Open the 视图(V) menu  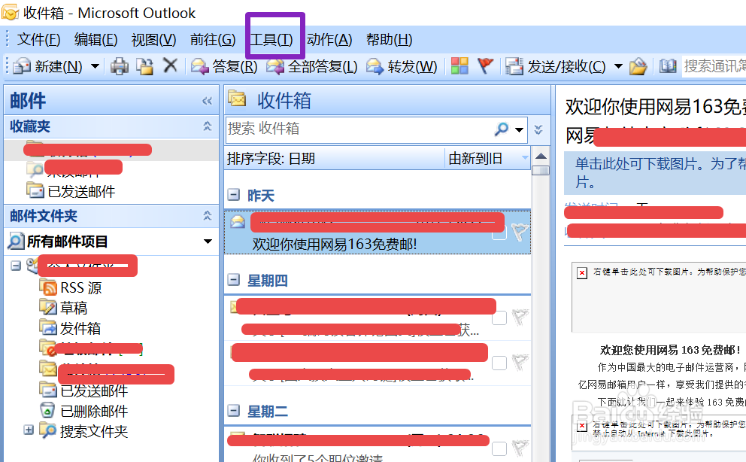click(x=153, y=39)
